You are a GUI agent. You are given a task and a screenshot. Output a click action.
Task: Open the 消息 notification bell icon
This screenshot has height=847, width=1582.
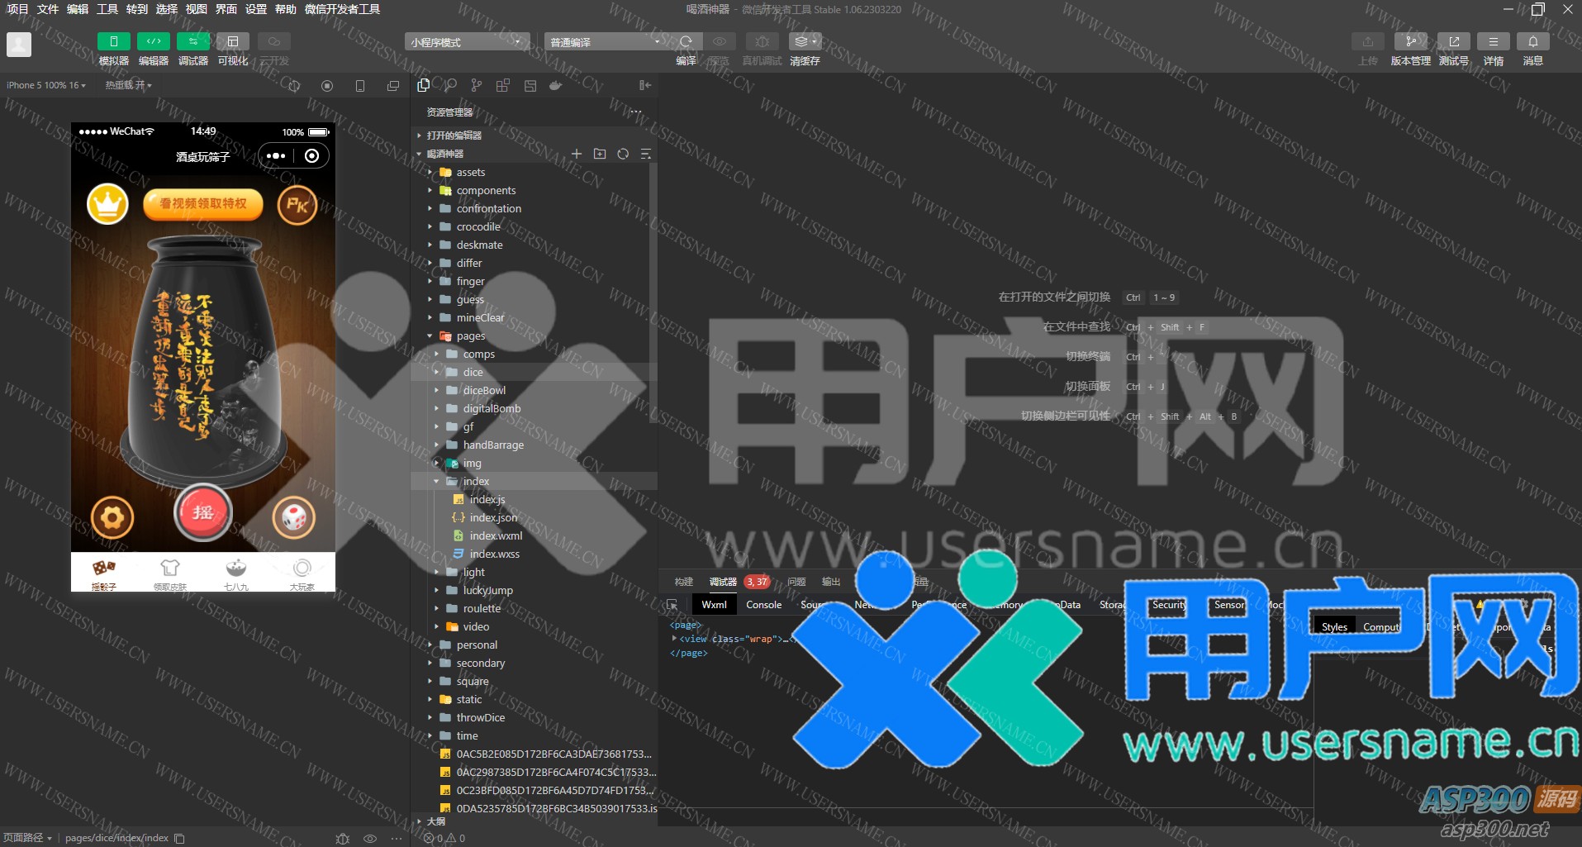pos(1532,41)
